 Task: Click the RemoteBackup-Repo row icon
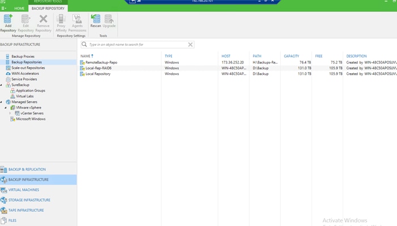pos(82,62)
